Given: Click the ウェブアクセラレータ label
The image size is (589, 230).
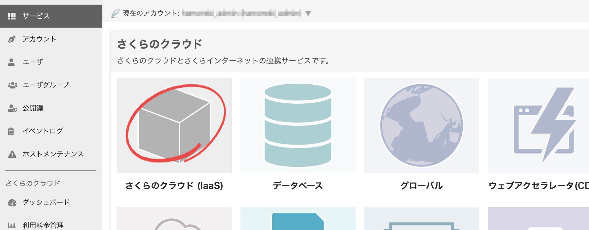Looking at the screenshot, I should 539,186.
